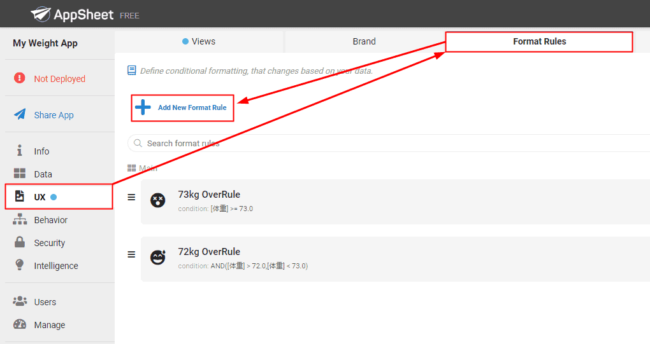The height and width of the screenshot is (344, 650).
Task: Open the Users section
Action: [x=45, y=302]
